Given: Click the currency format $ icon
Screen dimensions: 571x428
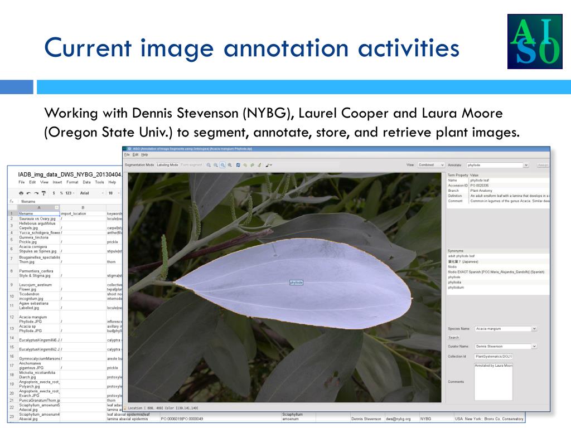Looking at the screenshot, I should pyautogui.click(x=54, y=193).
